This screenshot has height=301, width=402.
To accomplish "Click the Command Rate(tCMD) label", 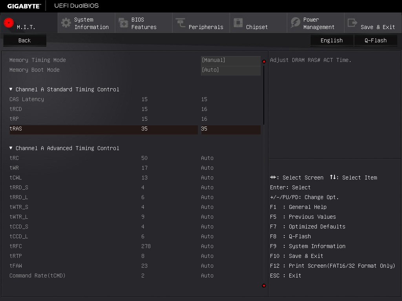I will 37,276.
